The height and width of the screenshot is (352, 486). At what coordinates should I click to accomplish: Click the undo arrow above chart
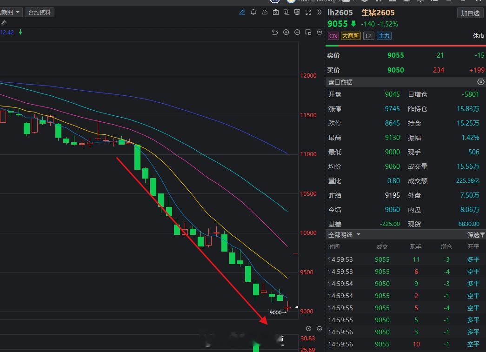(274, 32)
